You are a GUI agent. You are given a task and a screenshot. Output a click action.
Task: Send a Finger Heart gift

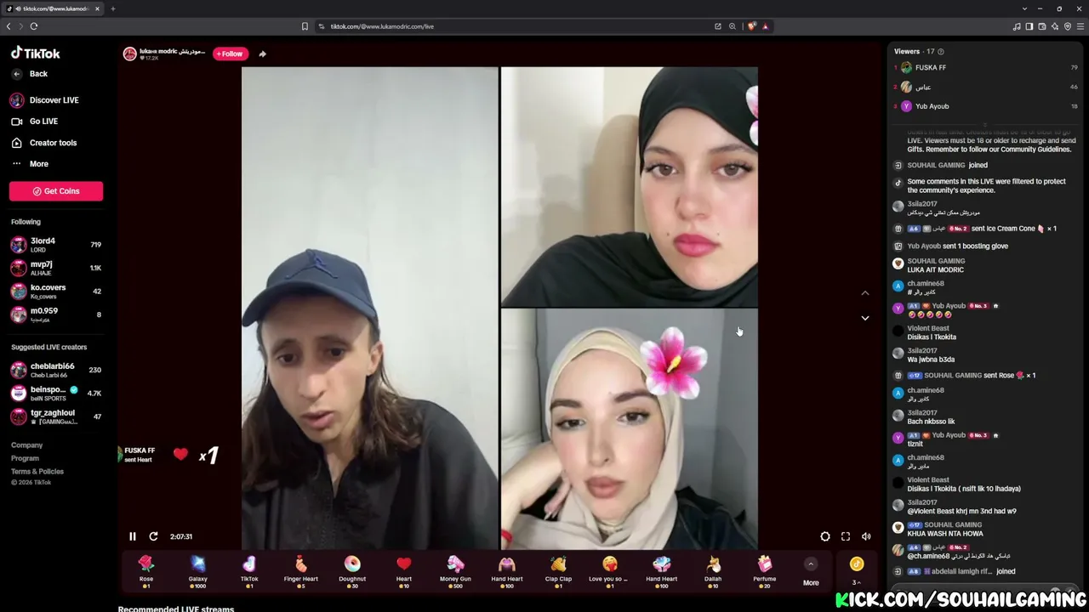click(300, 570)
